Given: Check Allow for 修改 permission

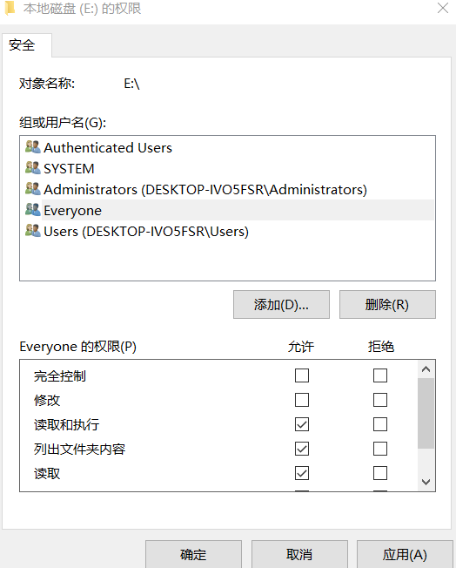Looking at the screenshot, I should pos(302,400).
